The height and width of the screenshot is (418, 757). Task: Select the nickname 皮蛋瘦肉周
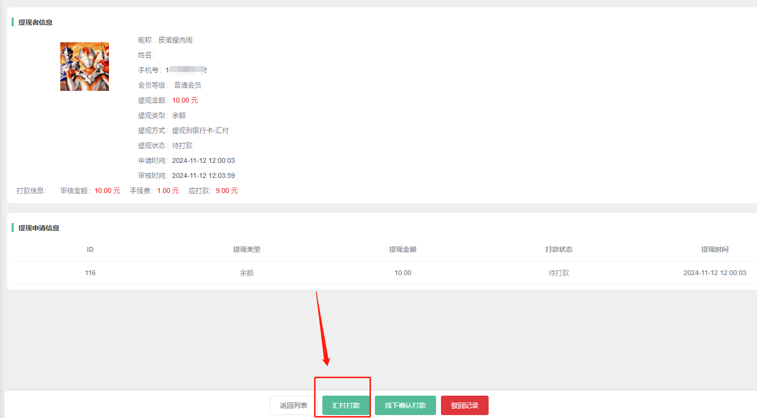(175, 40)
